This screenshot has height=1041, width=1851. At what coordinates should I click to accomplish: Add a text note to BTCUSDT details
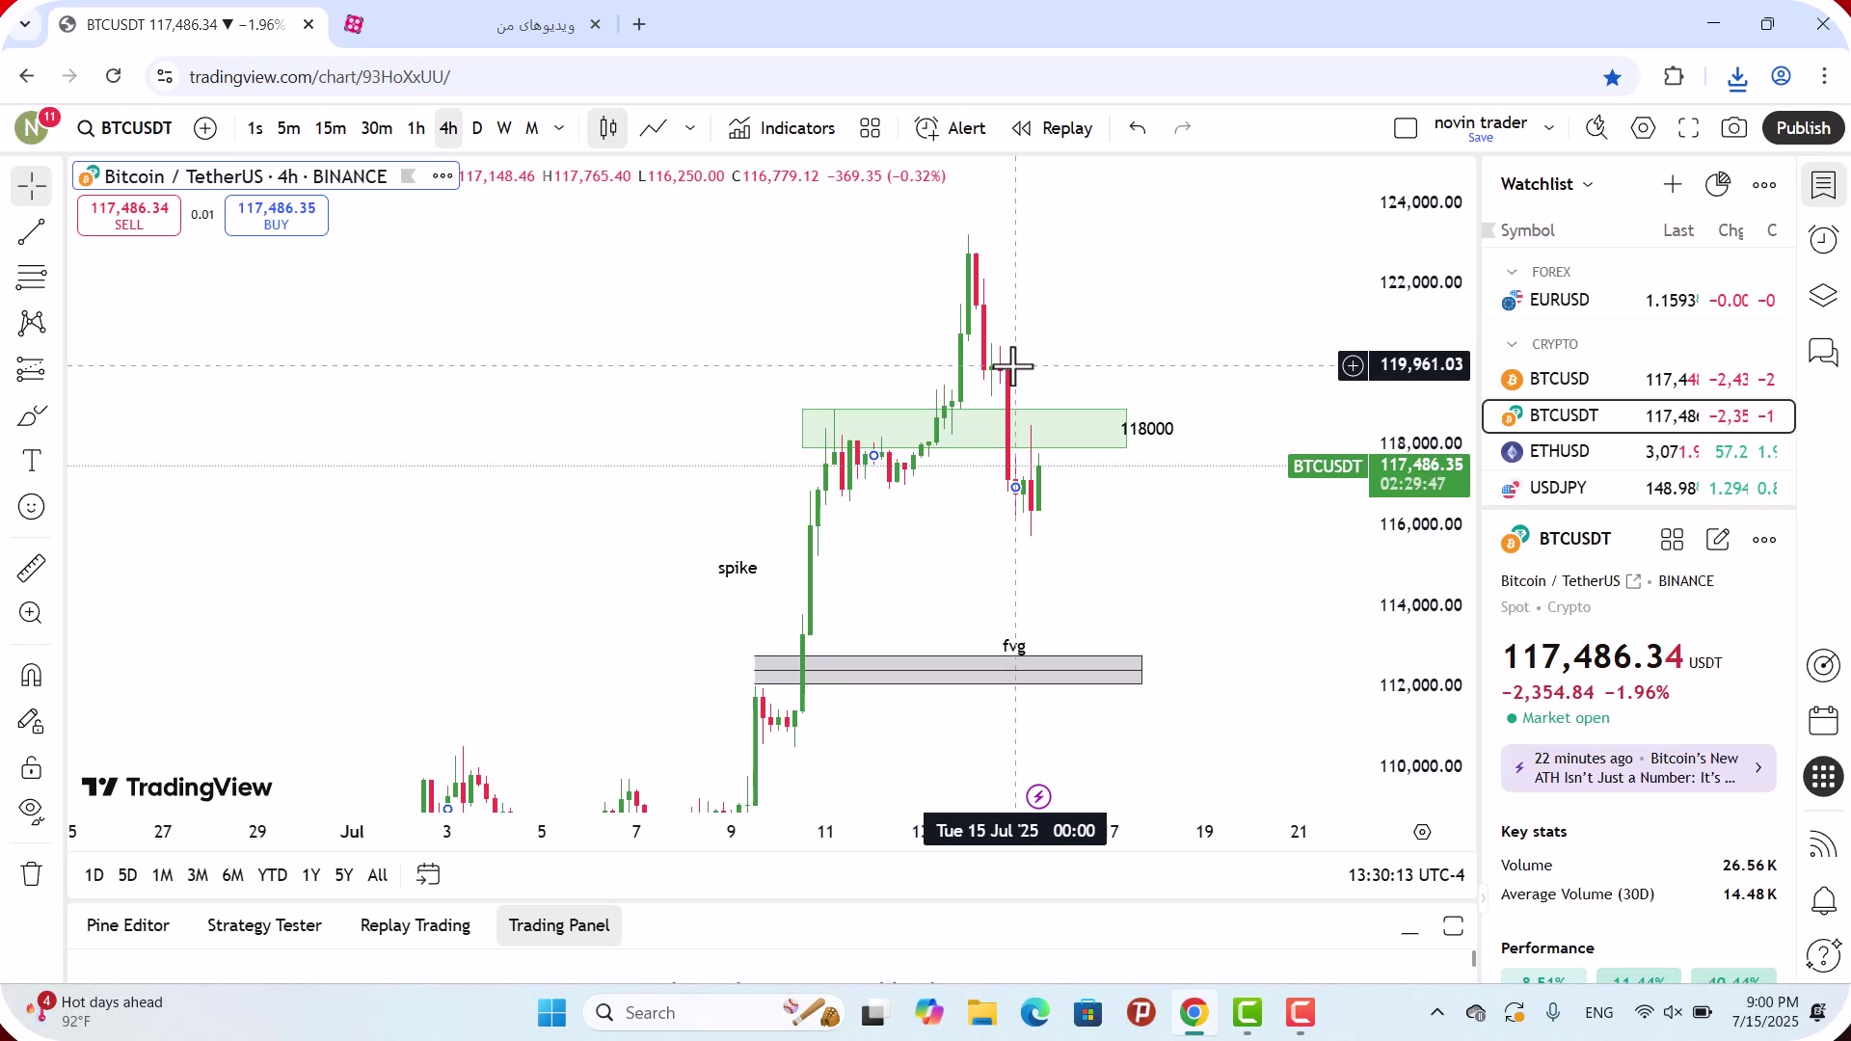pos(1718,539)
